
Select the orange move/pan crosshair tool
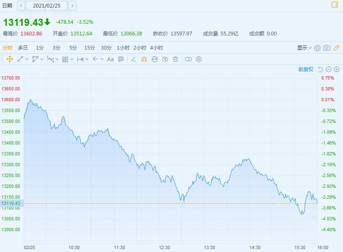(10, 59)
